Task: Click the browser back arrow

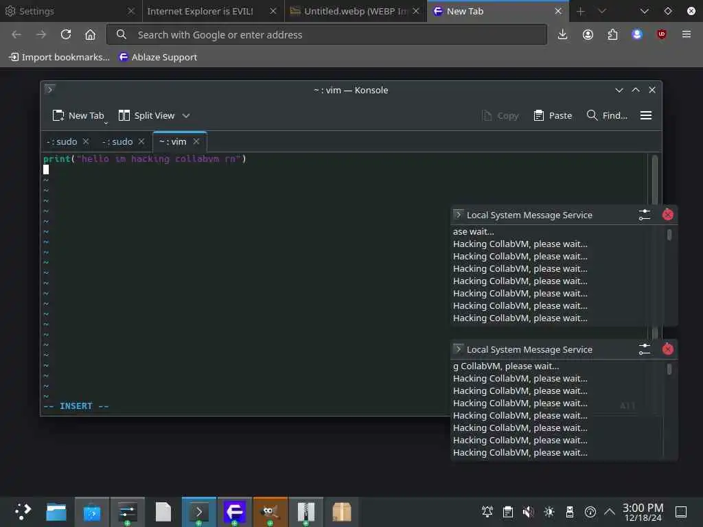Action: 16,34
